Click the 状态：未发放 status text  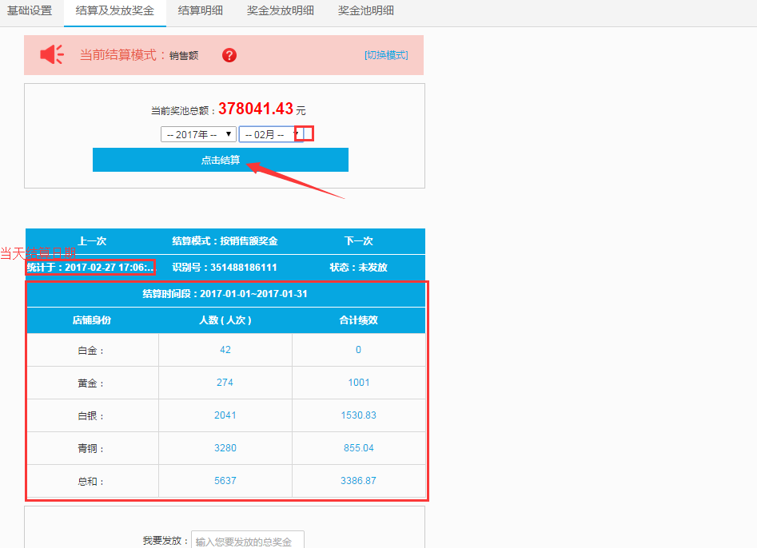click(x=359, y=268)
